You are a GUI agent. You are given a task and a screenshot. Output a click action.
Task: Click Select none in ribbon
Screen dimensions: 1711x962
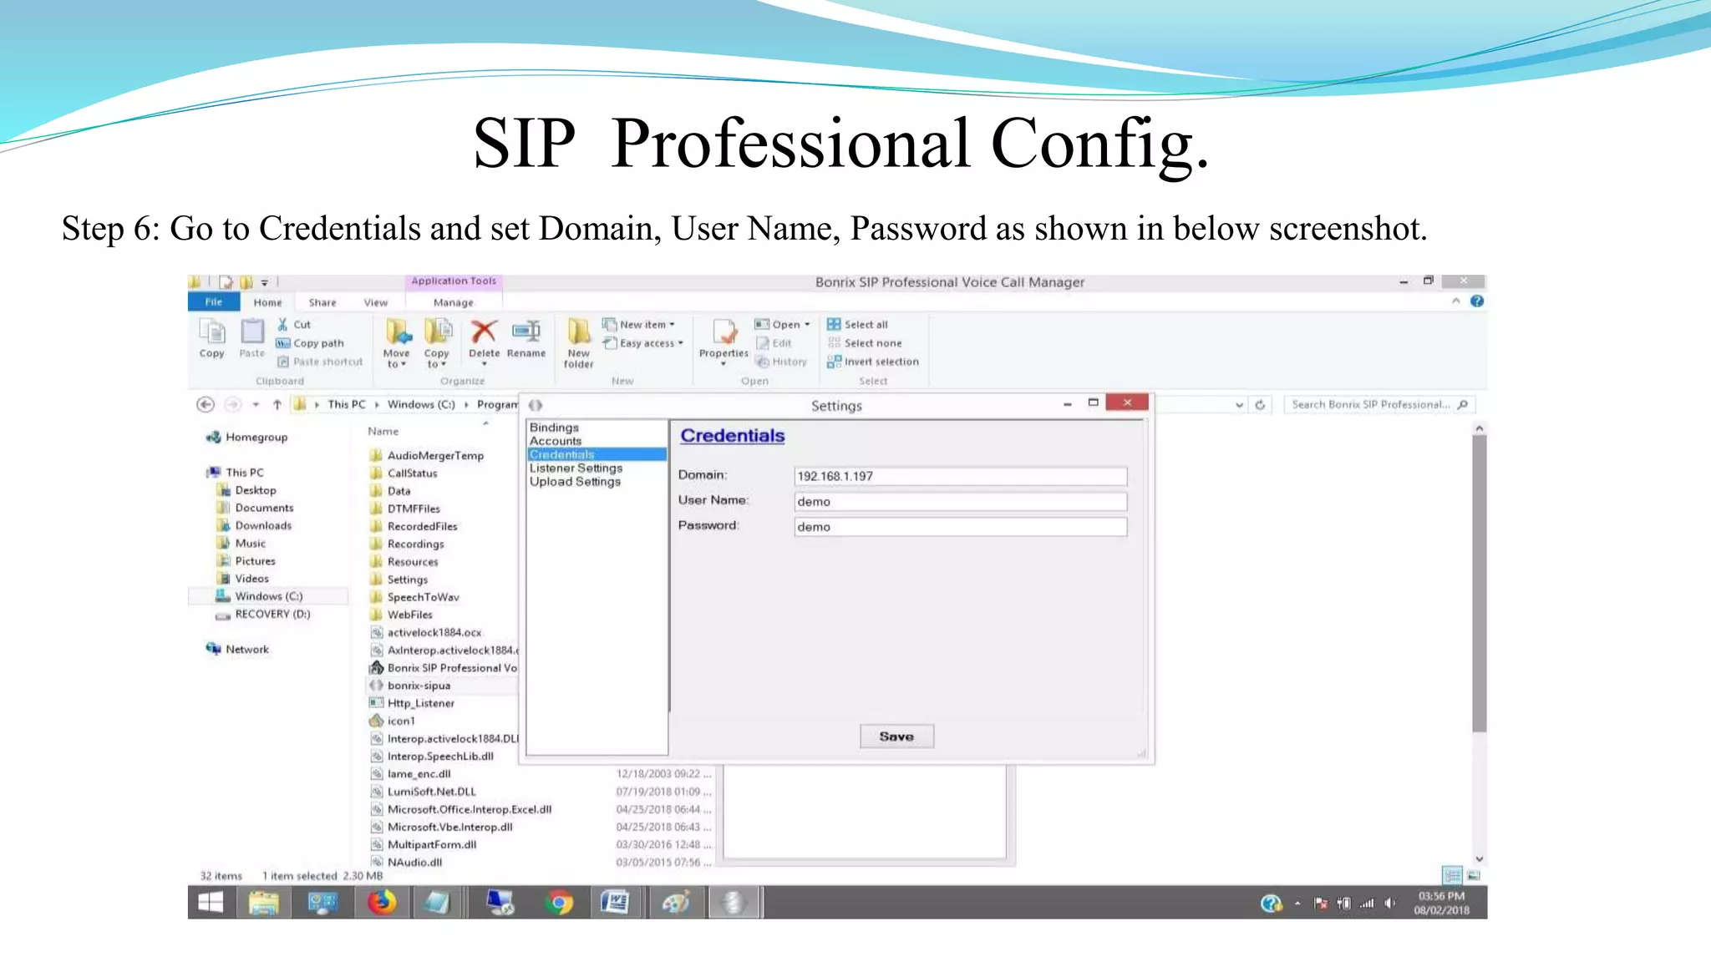click(x=865, y=343)
